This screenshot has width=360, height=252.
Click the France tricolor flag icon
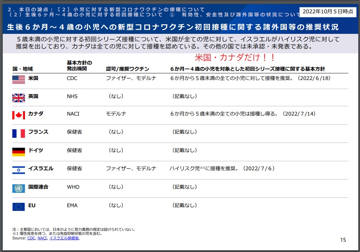tap(18, 133)
